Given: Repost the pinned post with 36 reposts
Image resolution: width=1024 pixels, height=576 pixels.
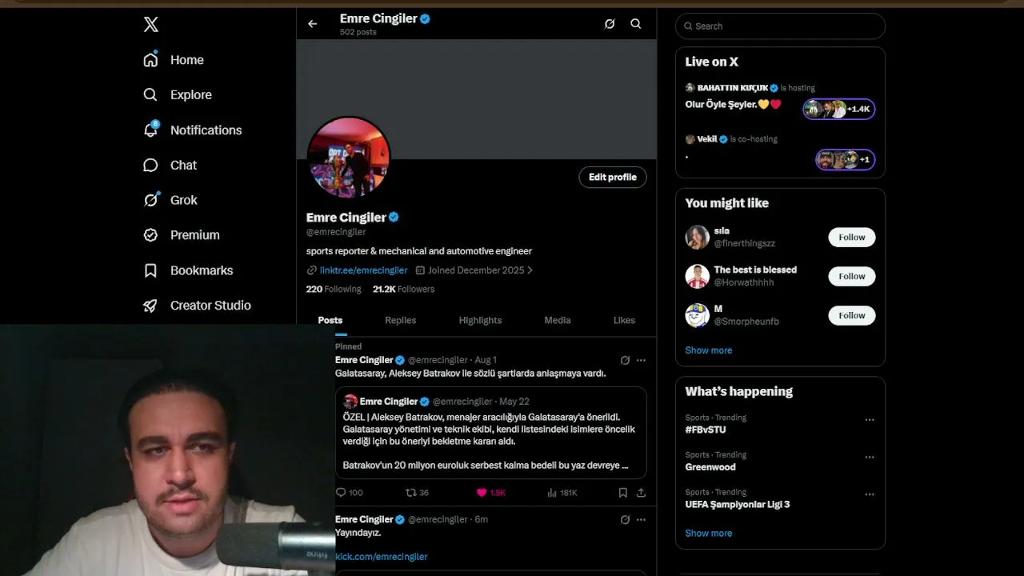Looking at the screenshot, I should click(418, 493).
